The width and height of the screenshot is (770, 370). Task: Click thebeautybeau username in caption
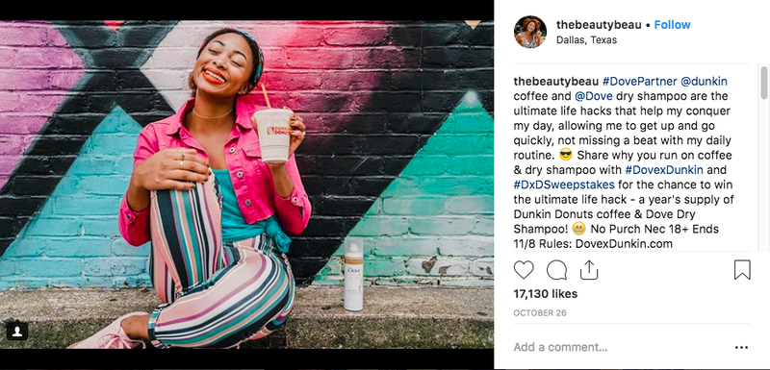[x=556, y=82]
